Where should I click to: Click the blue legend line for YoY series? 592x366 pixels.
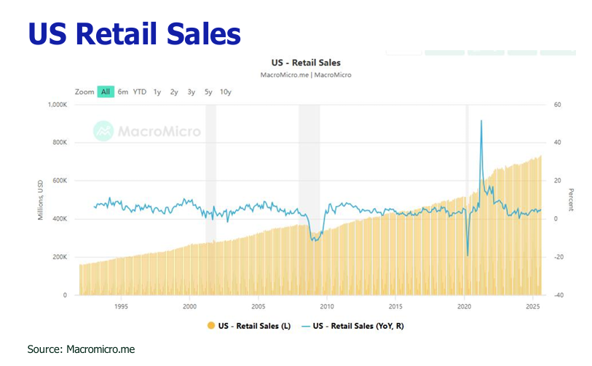(x=307, y=326)
